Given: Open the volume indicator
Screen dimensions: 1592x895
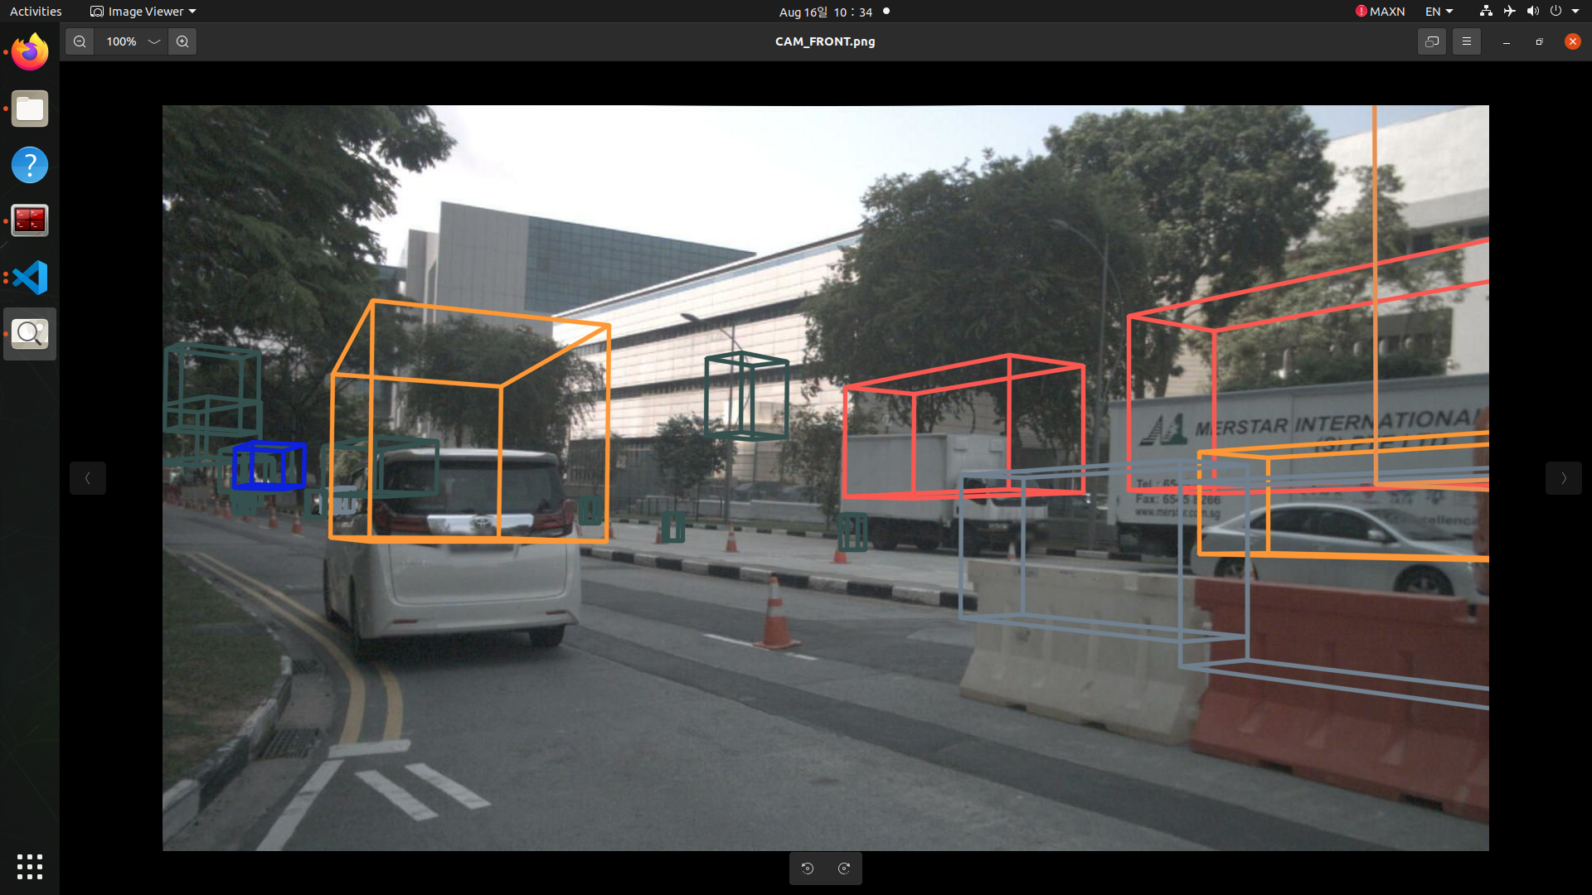Looking at the screenshot, I should (x=1533, y=11).
